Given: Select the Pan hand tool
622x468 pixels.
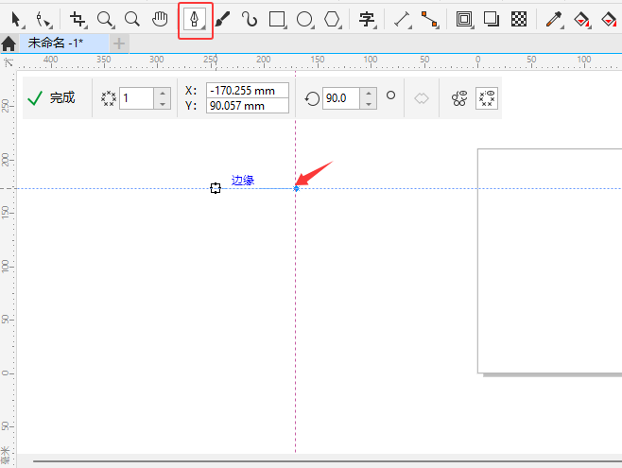Looking at the screenshot, I should (160, 19).
